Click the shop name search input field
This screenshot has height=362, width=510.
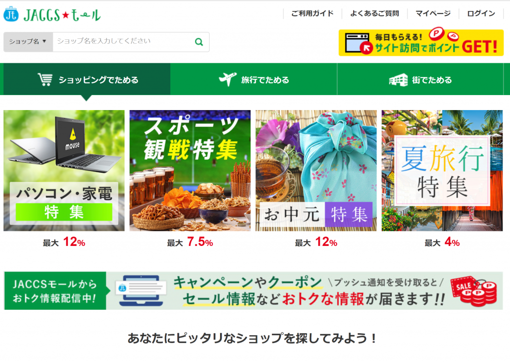click(124, 42)
